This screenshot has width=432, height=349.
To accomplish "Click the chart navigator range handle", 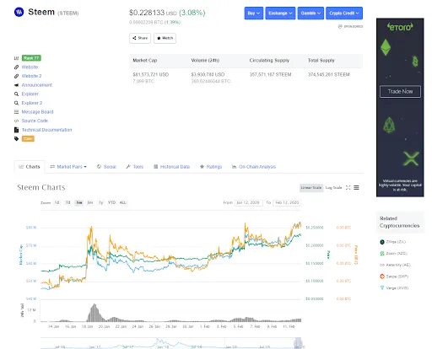I will click(x=295, y=343).
